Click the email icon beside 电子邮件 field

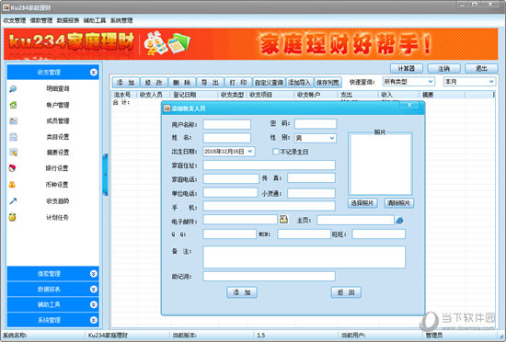(x=283, y=220)
